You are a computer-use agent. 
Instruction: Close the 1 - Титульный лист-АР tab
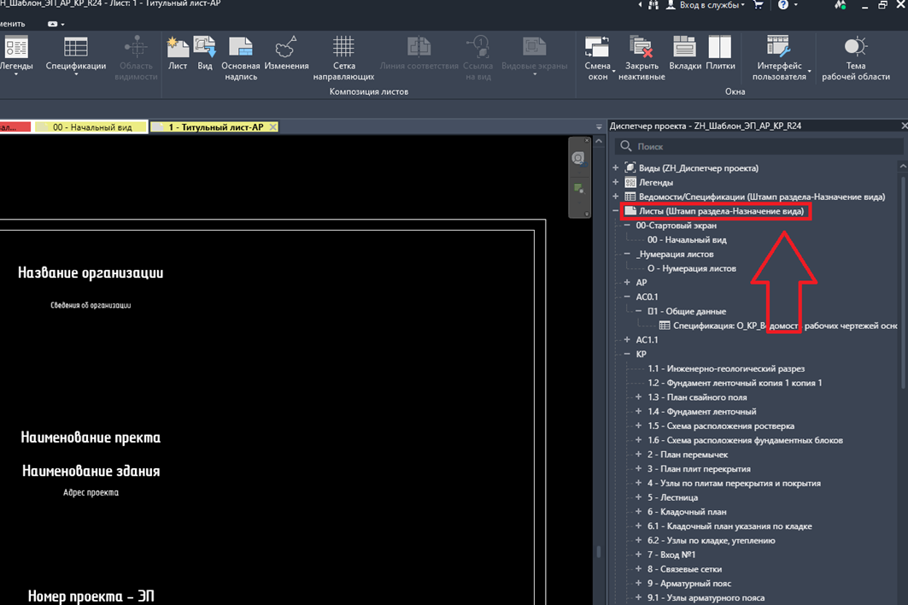272,127
